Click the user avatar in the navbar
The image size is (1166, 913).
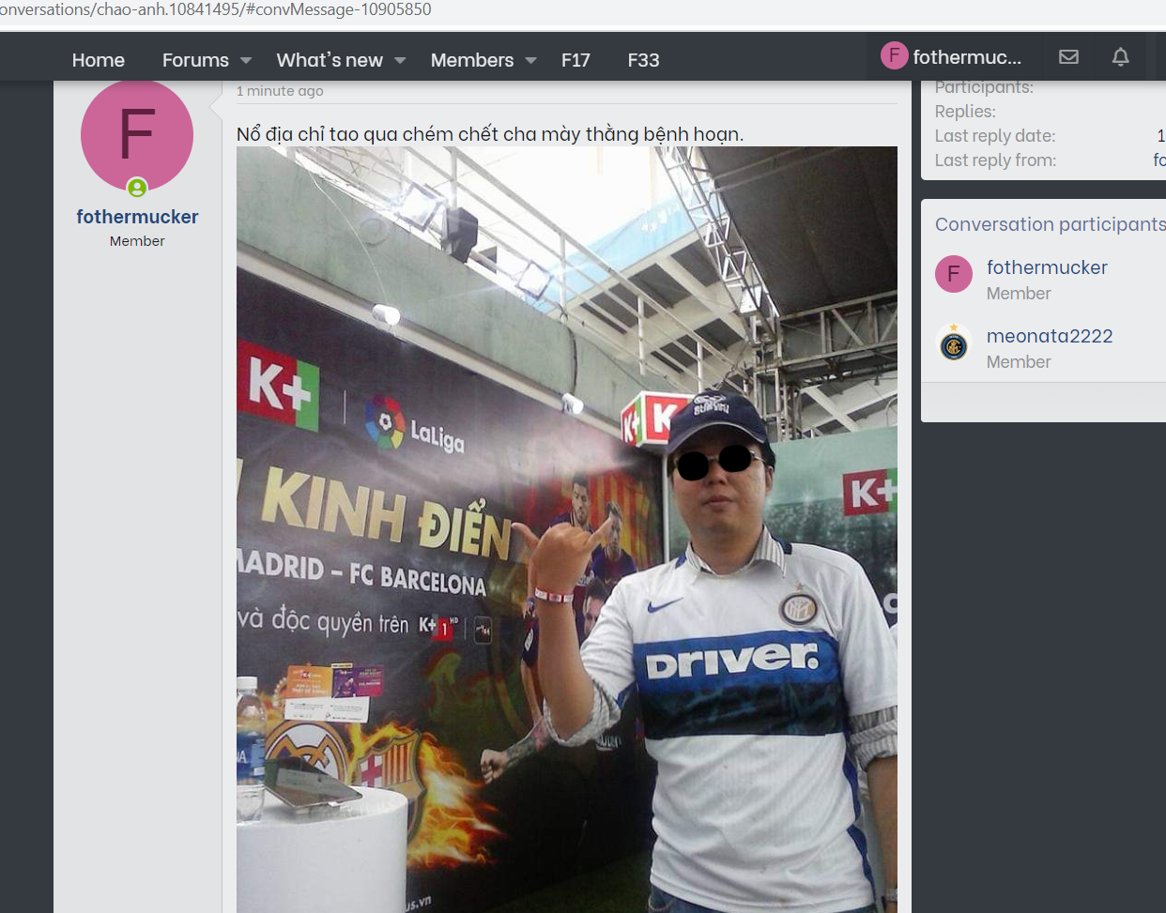pyautogui.click(x=894, y=55)
